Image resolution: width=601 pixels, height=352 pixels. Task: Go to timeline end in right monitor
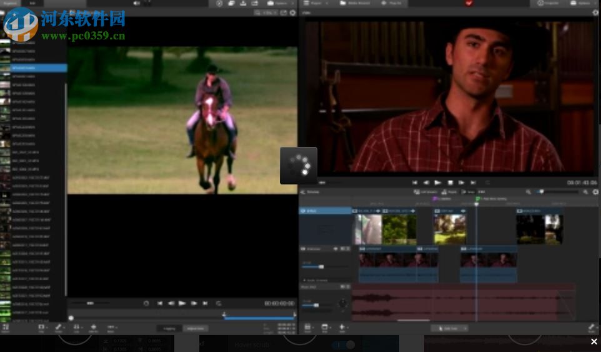474,183
